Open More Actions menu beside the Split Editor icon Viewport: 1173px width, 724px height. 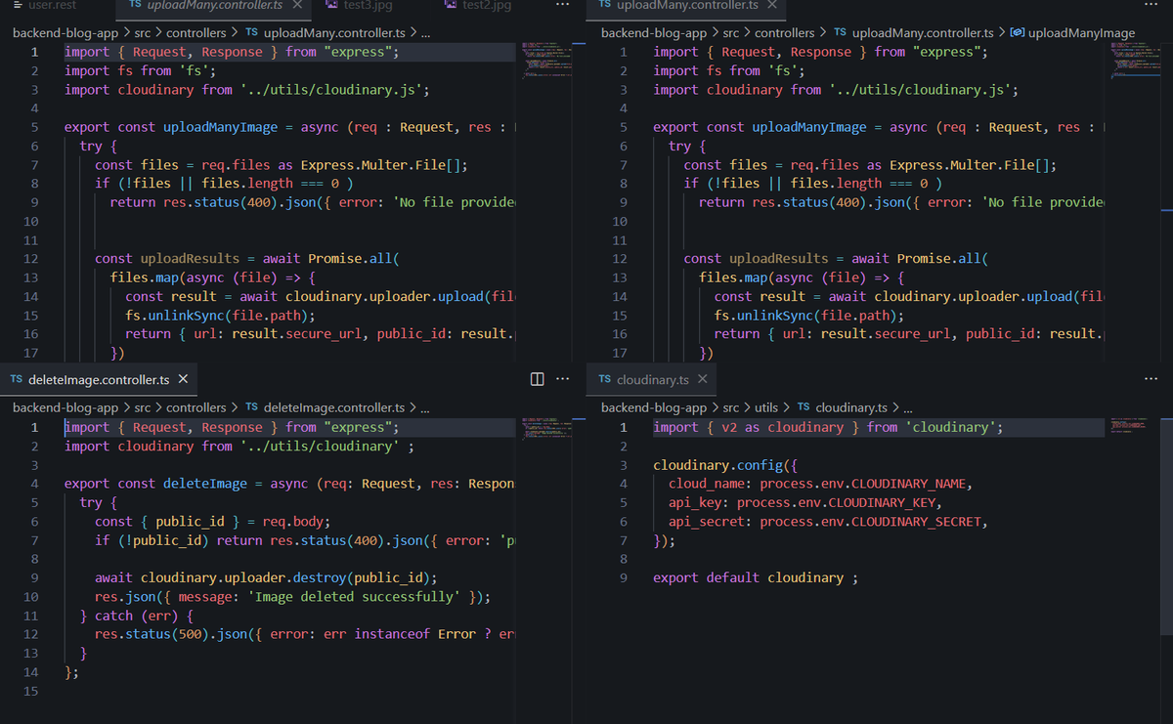[x=562, y=379]
